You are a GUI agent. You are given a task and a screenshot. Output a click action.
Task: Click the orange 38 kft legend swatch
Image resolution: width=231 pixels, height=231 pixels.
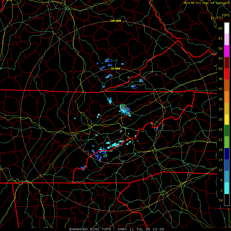(x=227, y=97)
